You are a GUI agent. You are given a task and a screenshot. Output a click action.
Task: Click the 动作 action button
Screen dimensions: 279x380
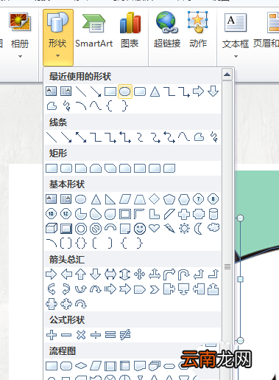(x=198, y=30)
